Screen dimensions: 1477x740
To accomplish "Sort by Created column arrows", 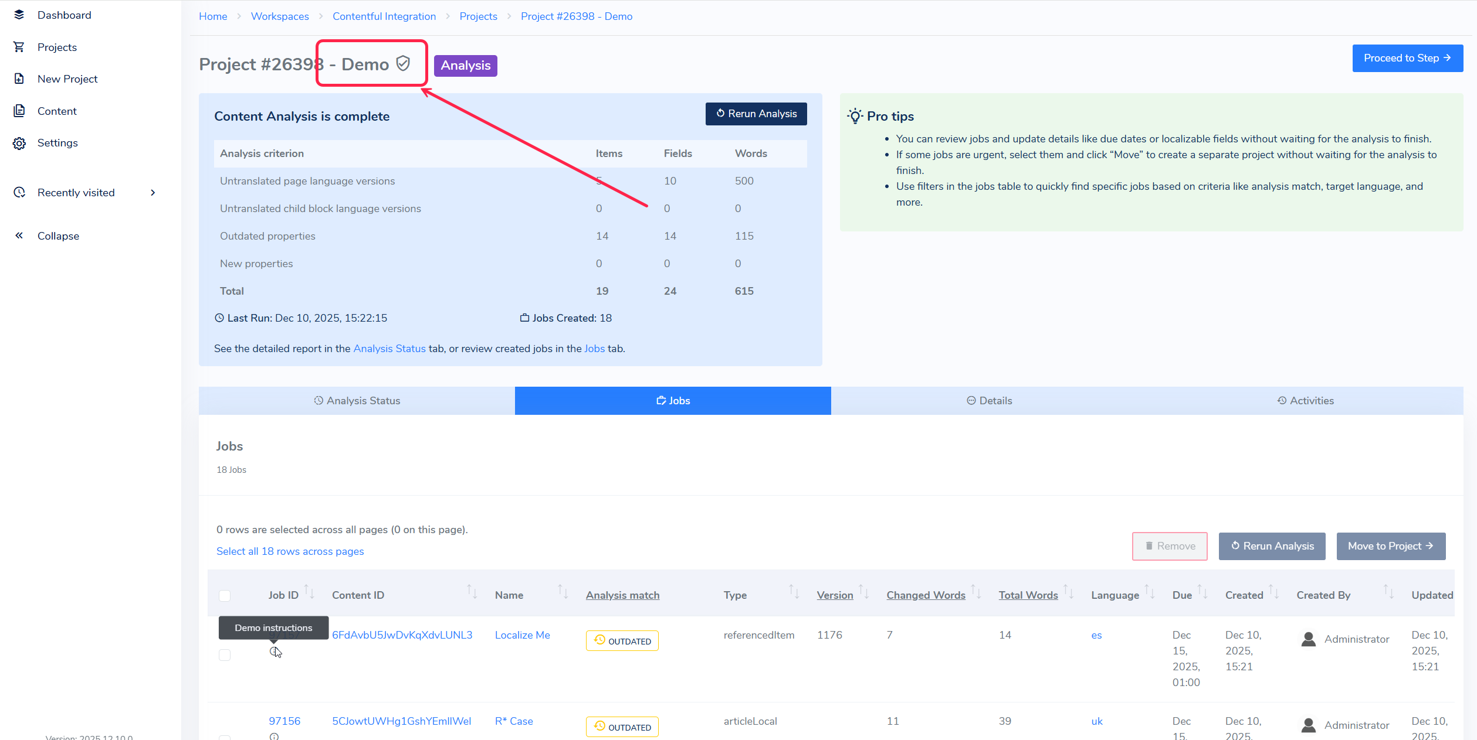I will coord(1274,592).
